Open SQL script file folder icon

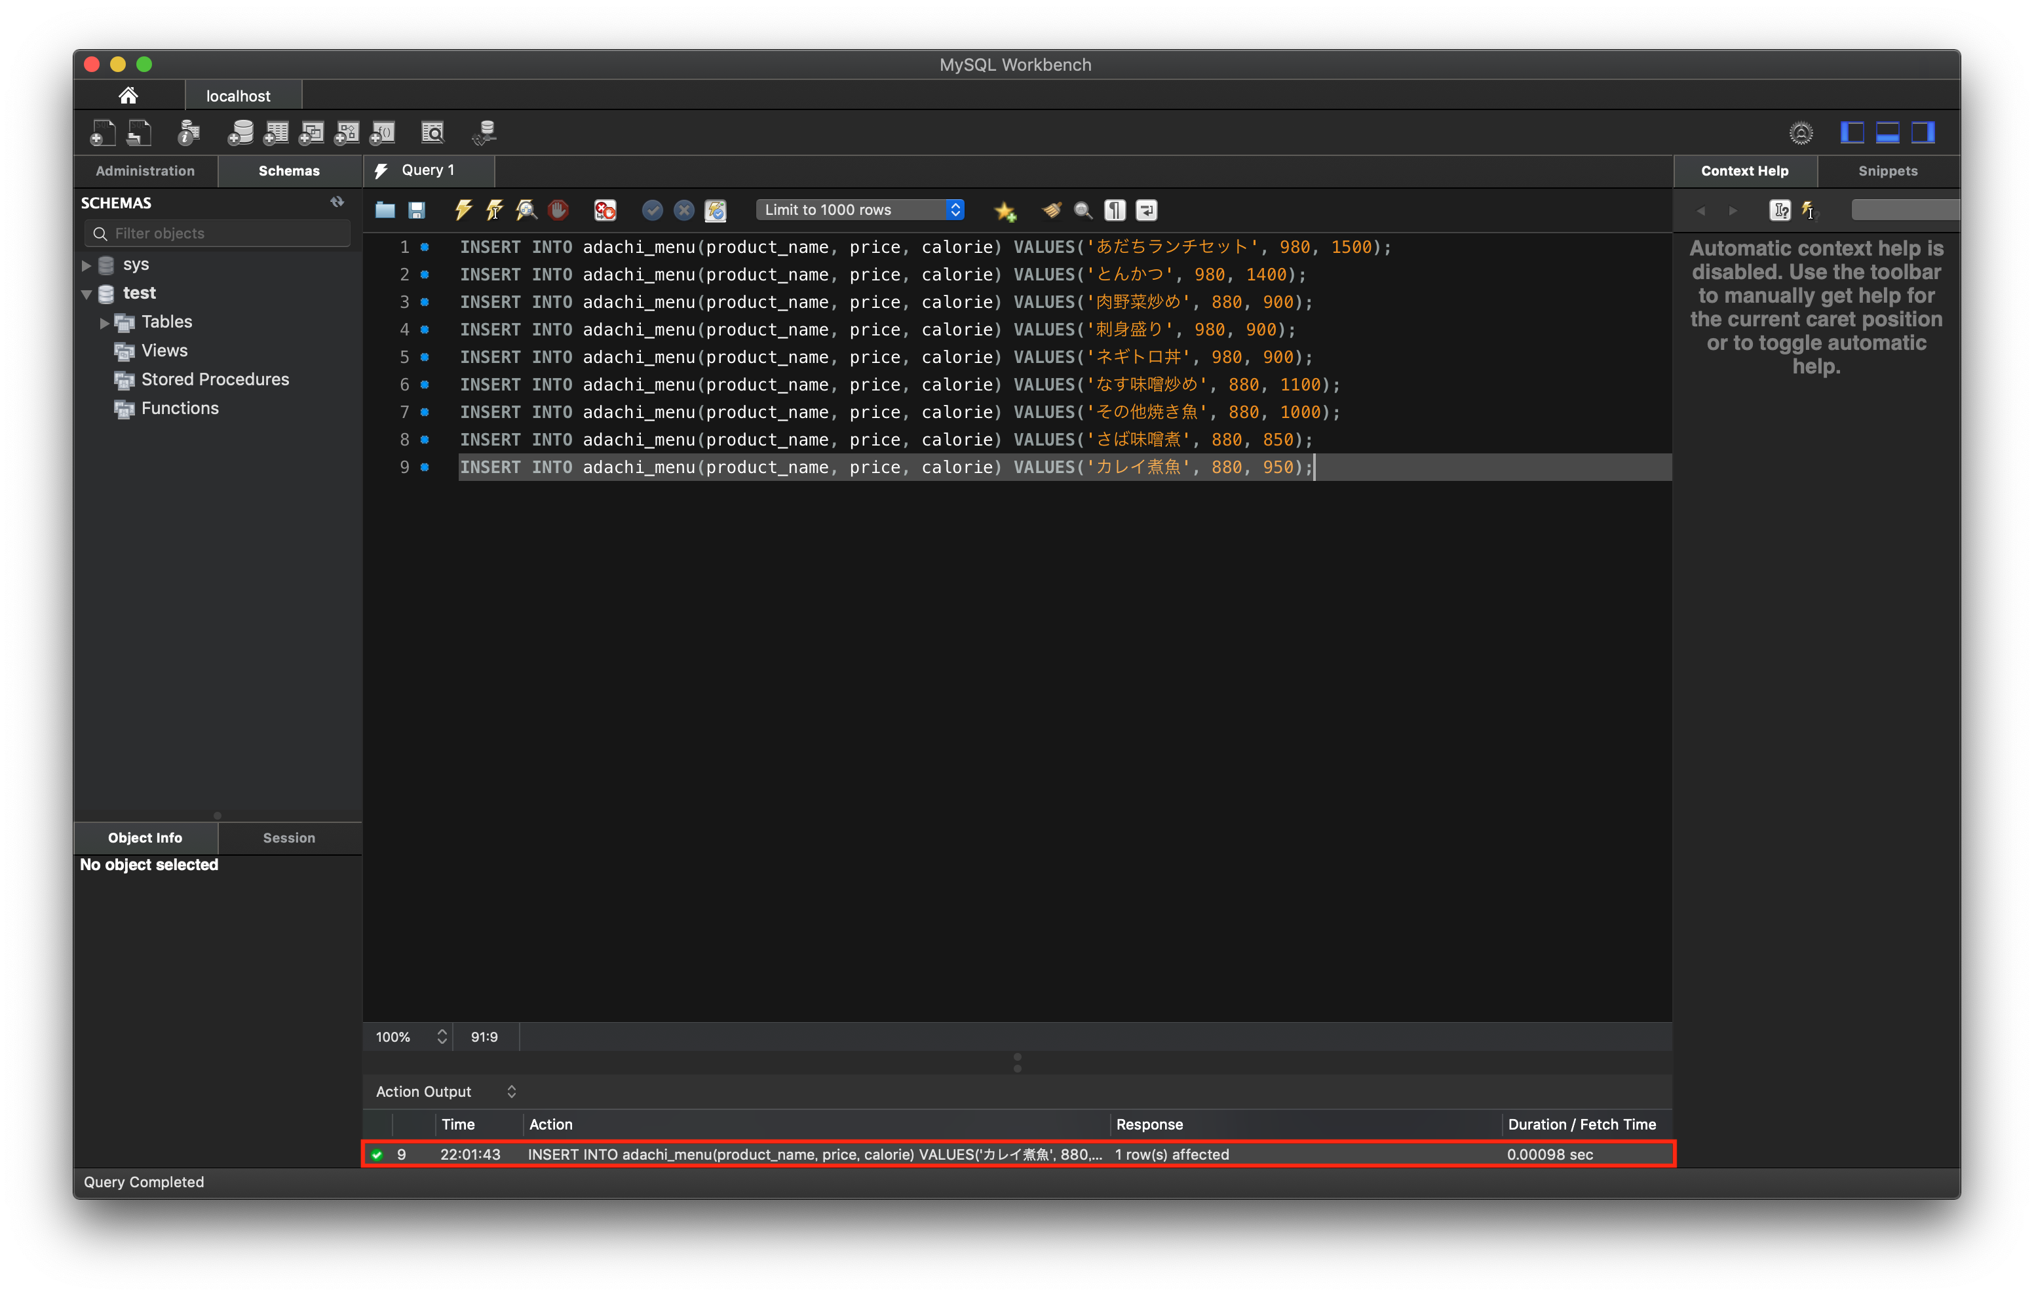[385, 210]
